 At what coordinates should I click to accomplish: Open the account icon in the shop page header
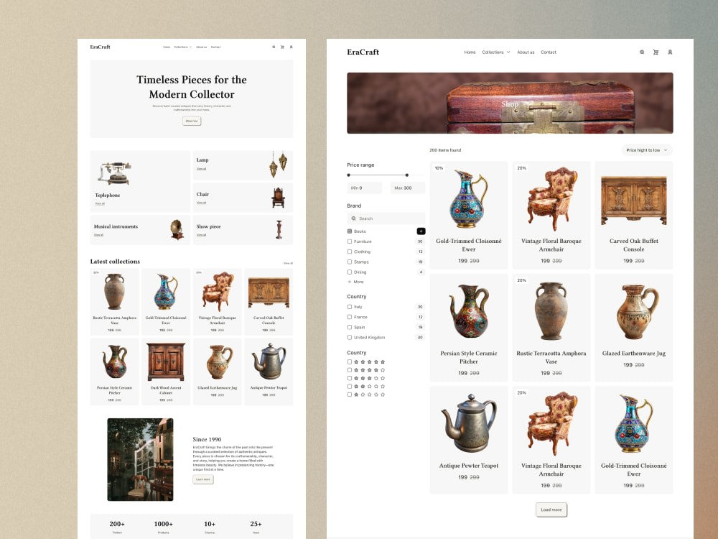[x=670, y=52]
